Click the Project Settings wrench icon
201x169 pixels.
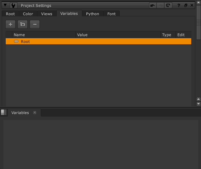click(13, 5)
